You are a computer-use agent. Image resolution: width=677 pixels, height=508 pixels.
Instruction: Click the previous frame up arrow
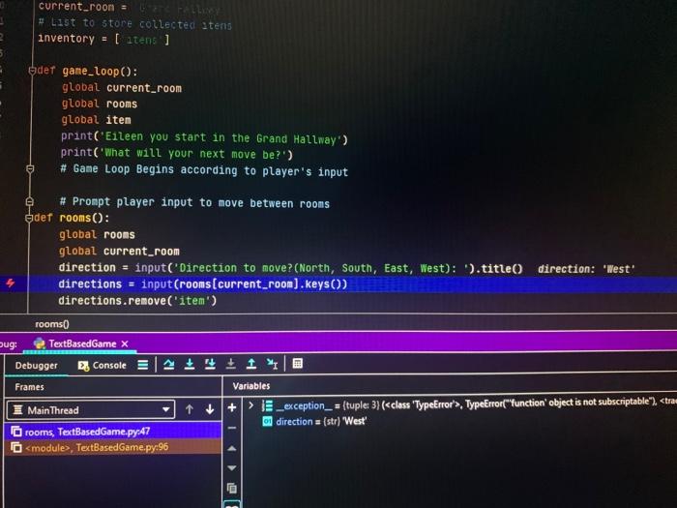(190, 409)
